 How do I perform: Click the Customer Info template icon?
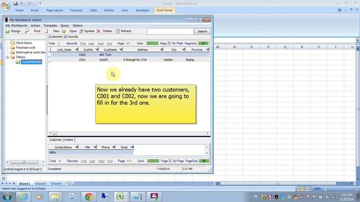pos(17,62)
